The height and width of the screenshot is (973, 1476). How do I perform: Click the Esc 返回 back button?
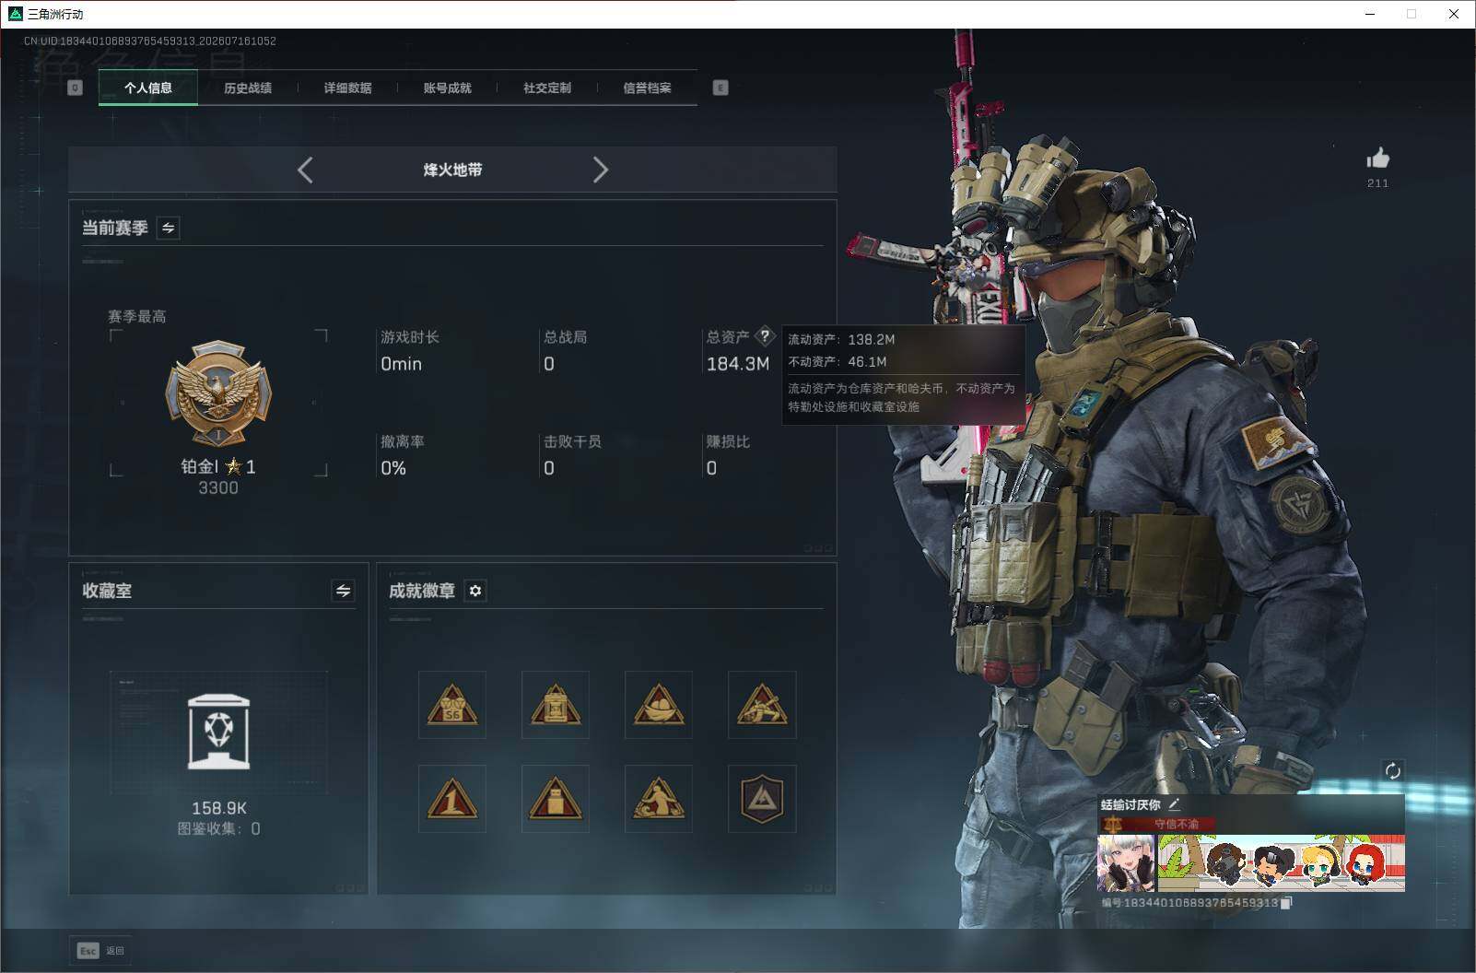click(100, 950)
